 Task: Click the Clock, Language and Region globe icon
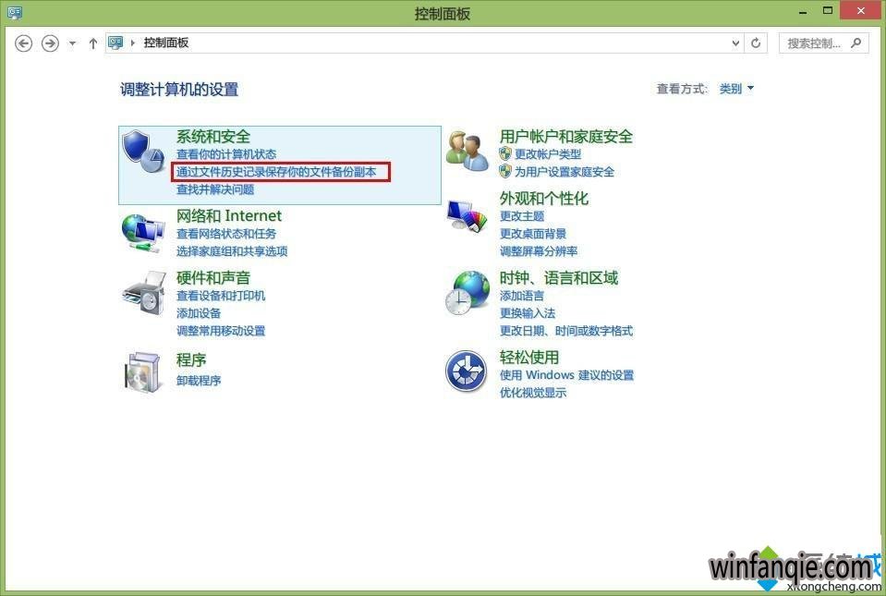tap(467, 293)
